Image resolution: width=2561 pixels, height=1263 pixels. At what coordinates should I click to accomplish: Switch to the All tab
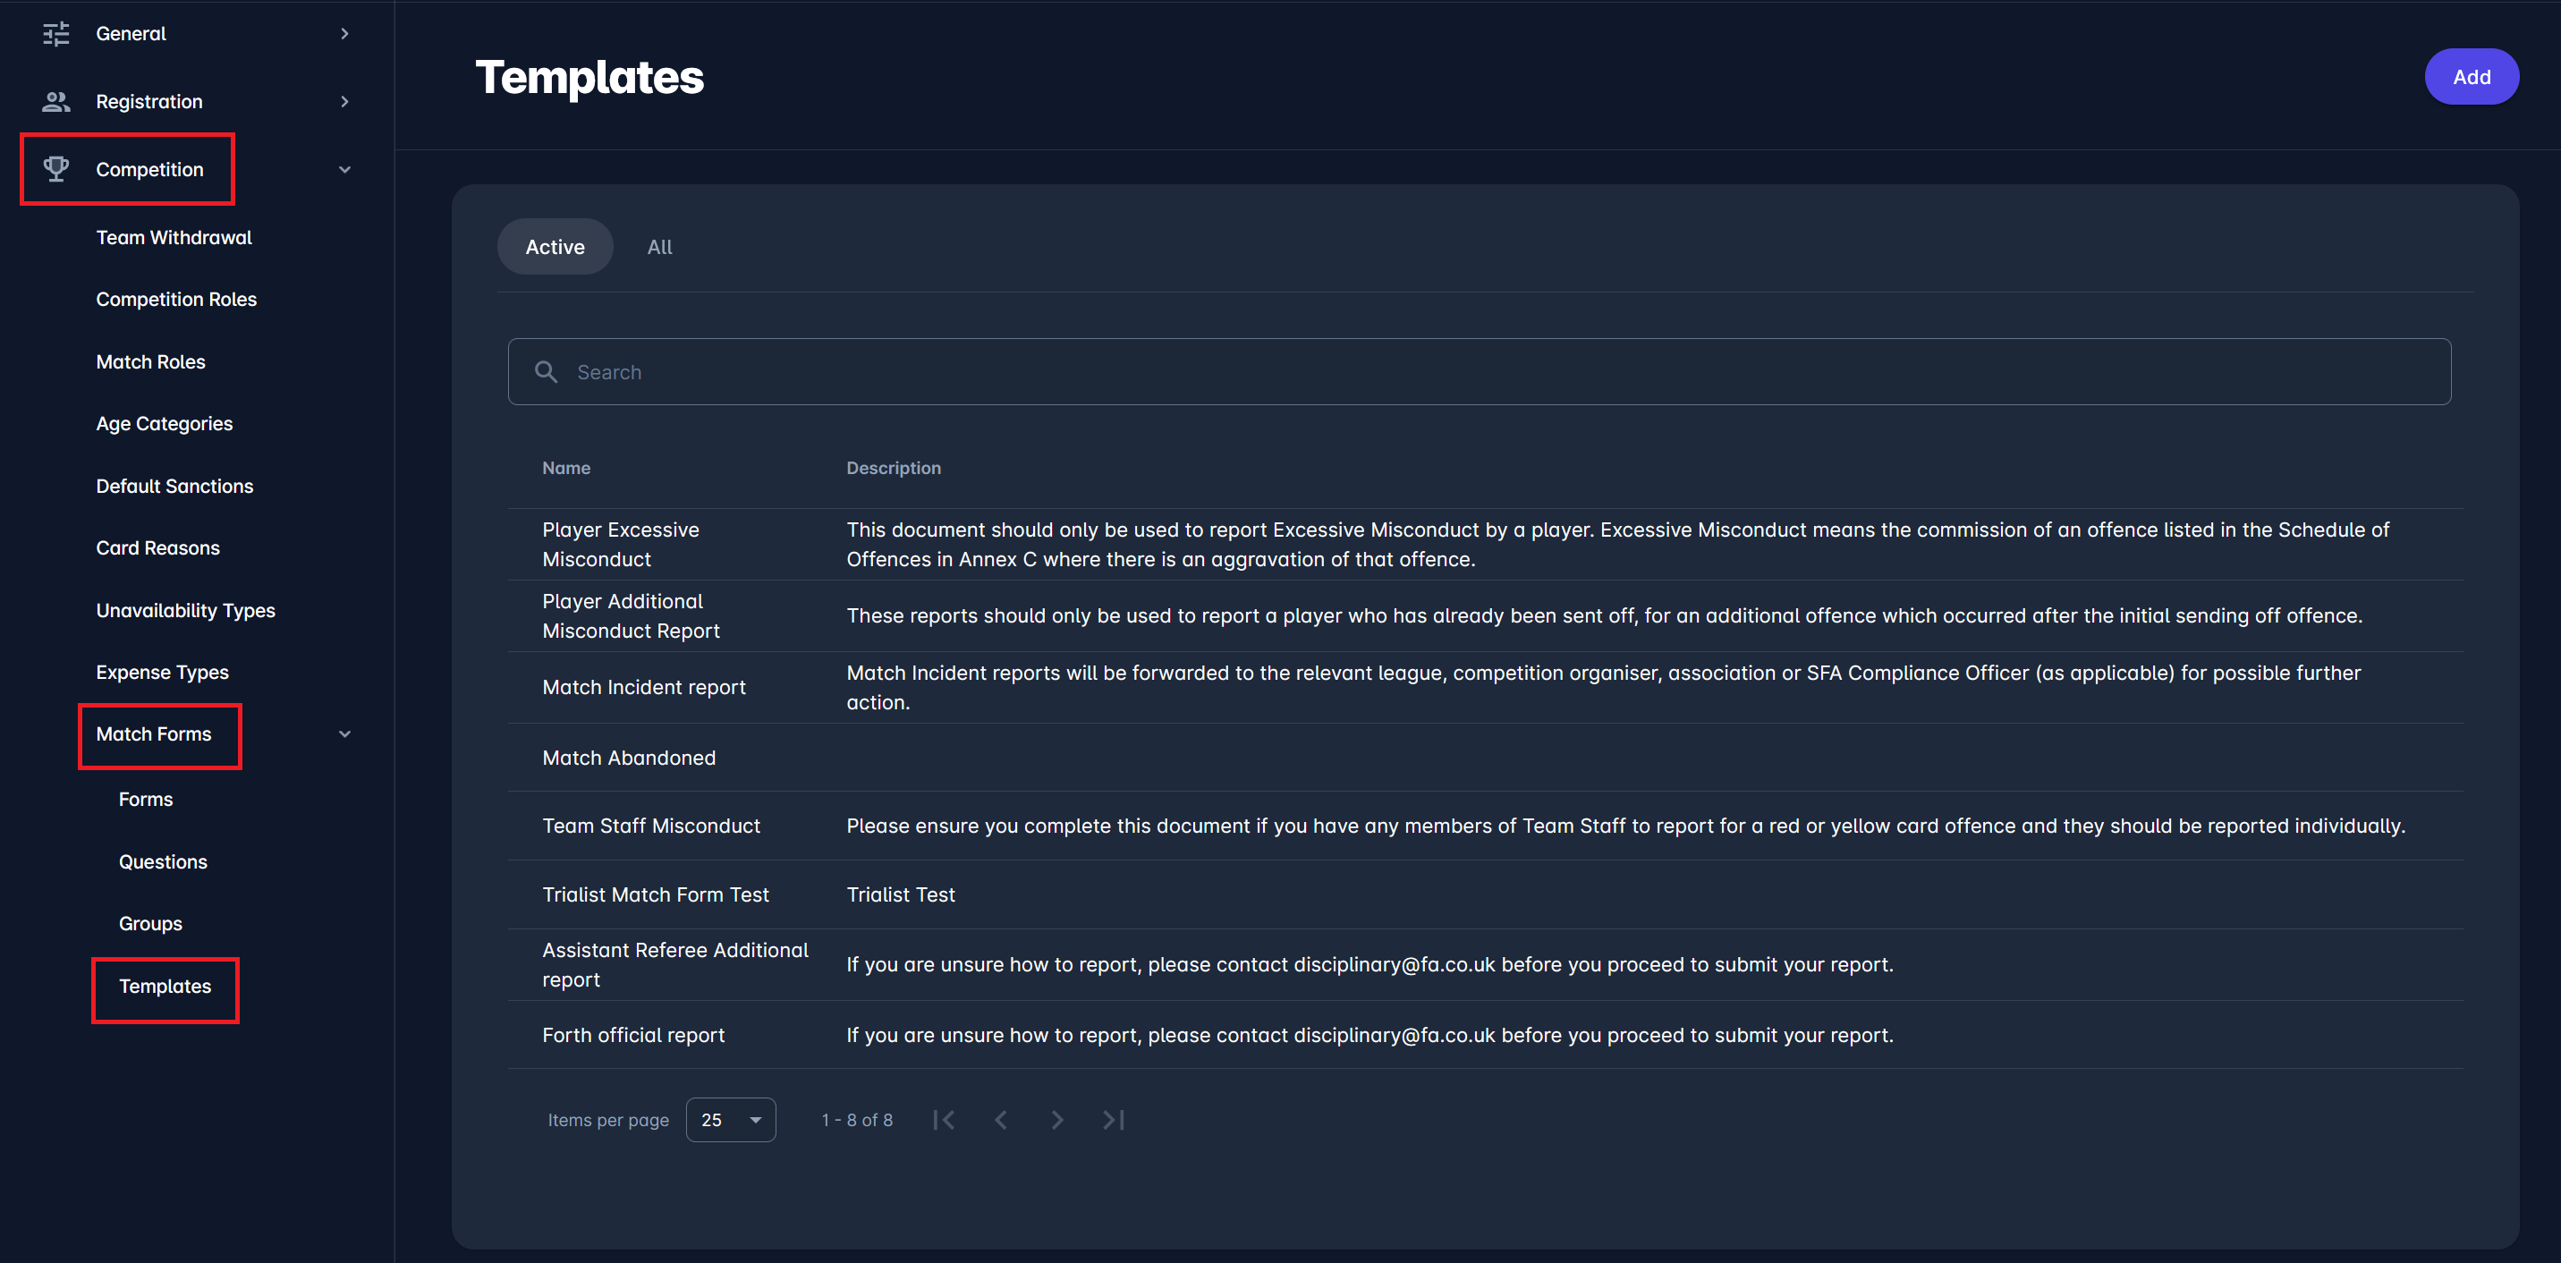pyautogui.click(x=659, y=247)
